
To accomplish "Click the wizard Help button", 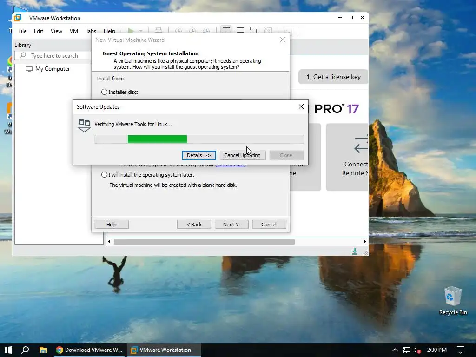I will (x=112, y=225).
